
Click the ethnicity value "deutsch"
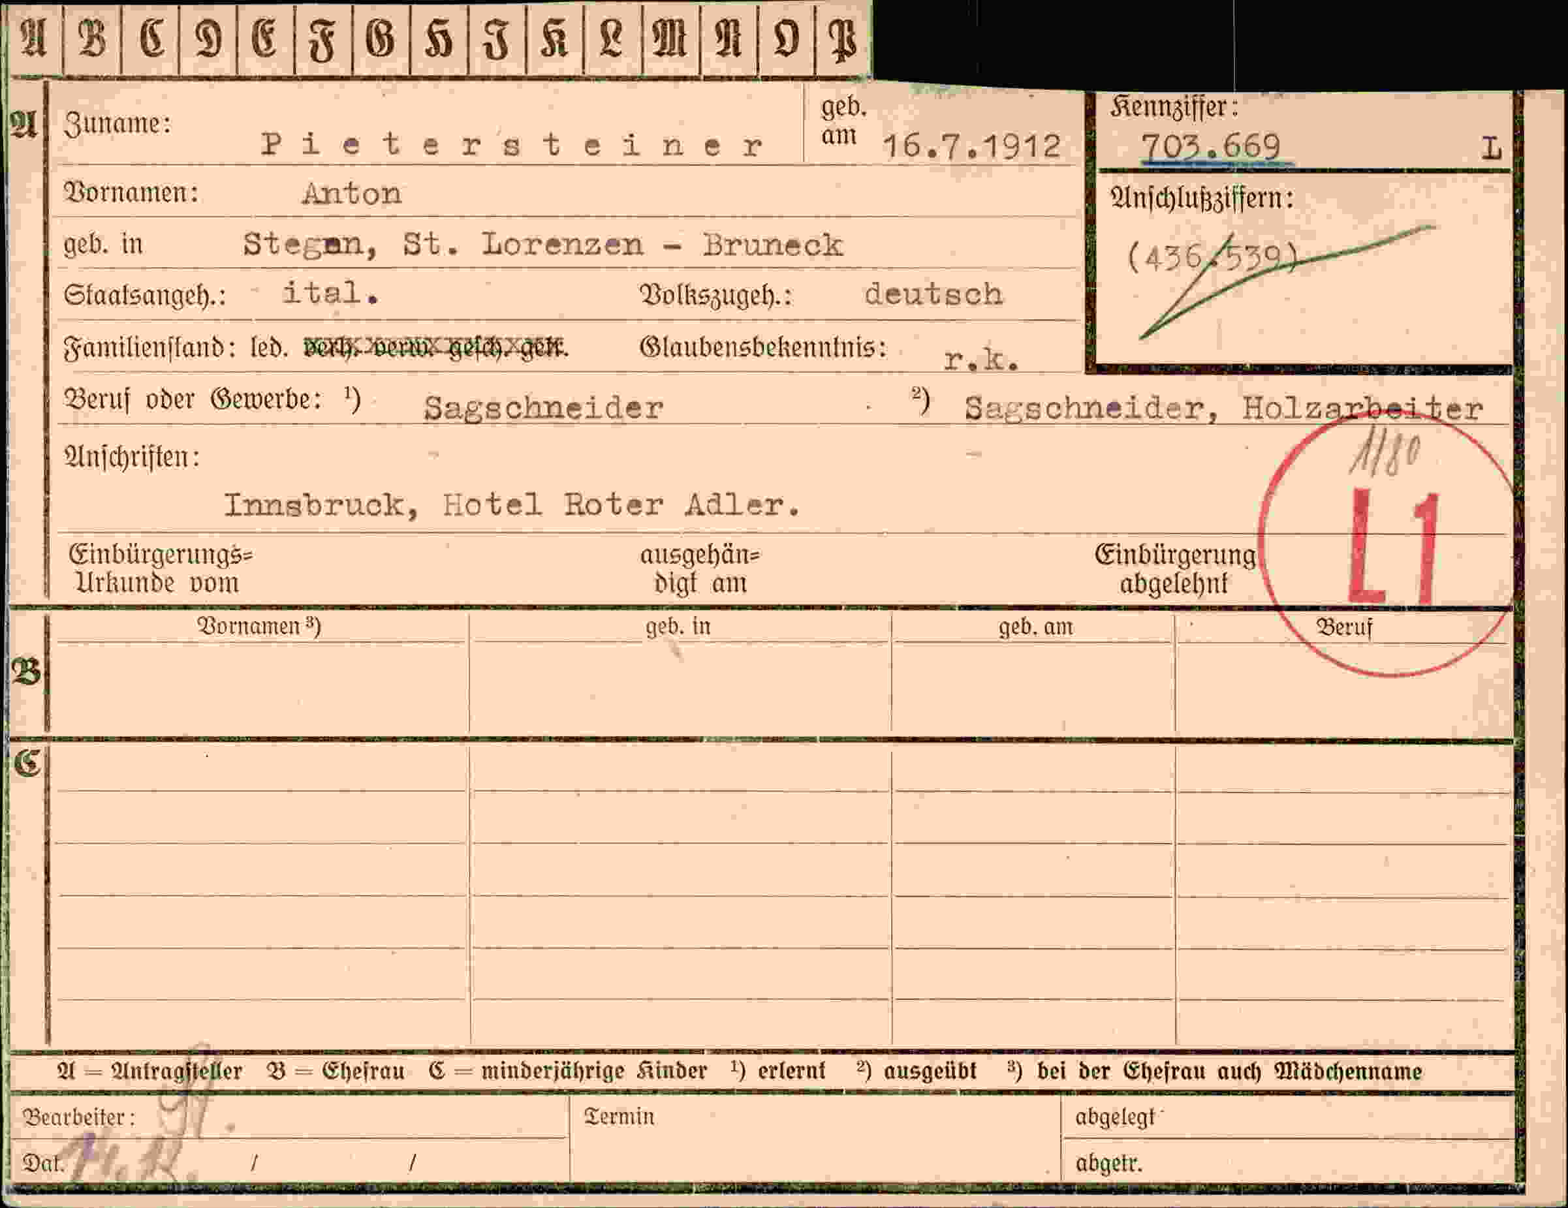[x=933, y=294]
